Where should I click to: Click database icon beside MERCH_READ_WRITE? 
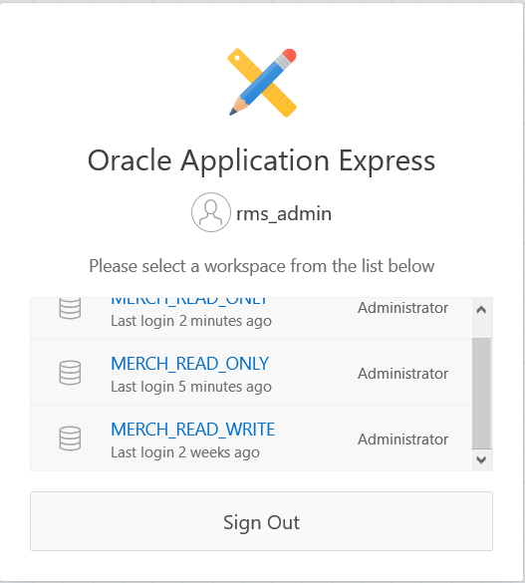[x=70, y=438]
